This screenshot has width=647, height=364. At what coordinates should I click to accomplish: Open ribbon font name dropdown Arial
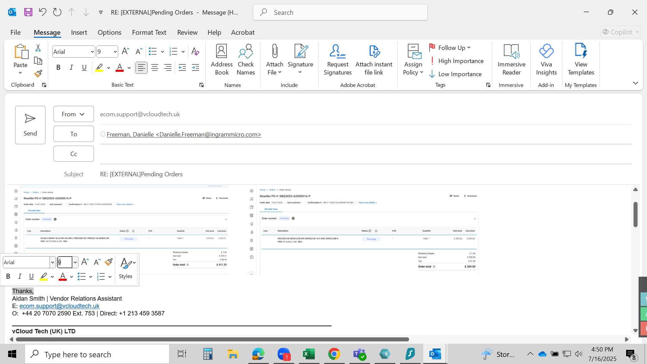pos(92,52)
